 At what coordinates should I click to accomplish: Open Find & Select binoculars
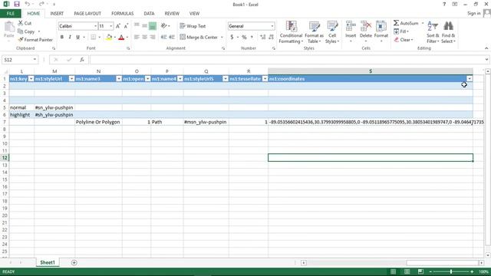pyautogui.click(x=448, y=32)
